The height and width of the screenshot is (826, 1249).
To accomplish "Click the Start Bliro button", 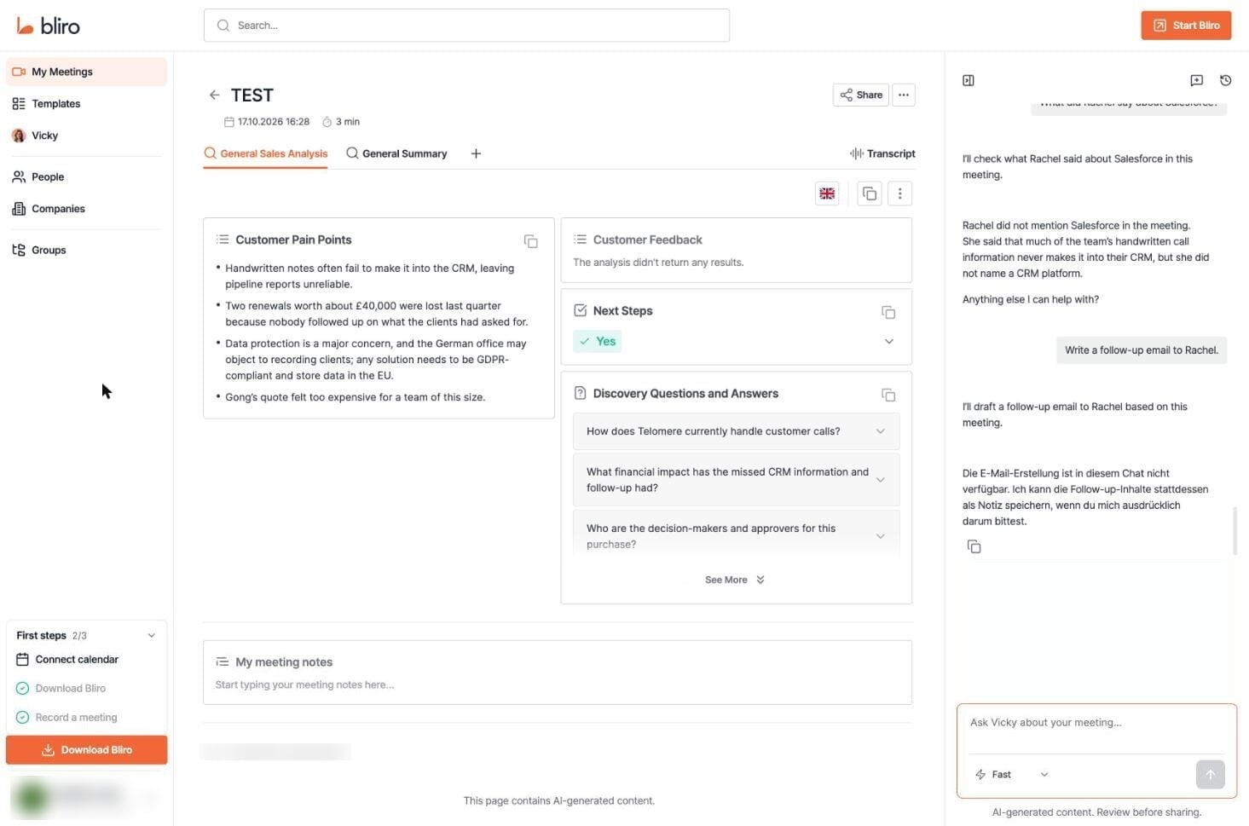I will [x=1186, y=26].
